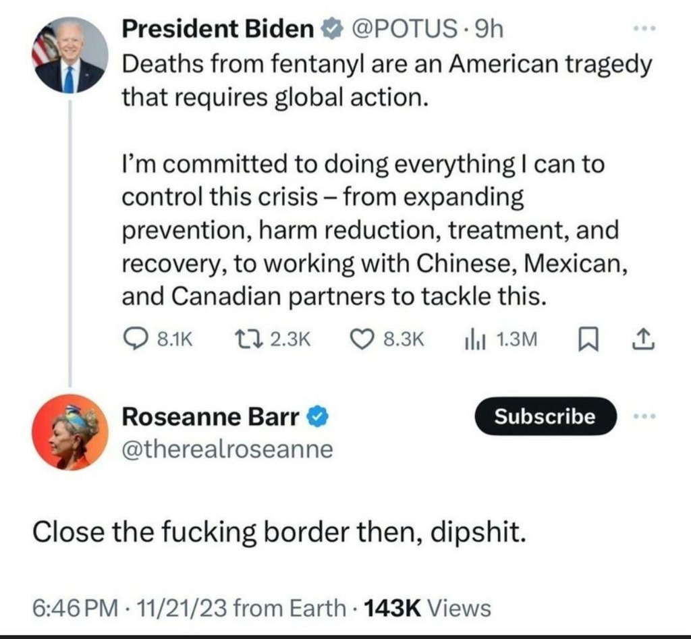Open the President Biden display name
691x639 pixels.
click(218, 29)
